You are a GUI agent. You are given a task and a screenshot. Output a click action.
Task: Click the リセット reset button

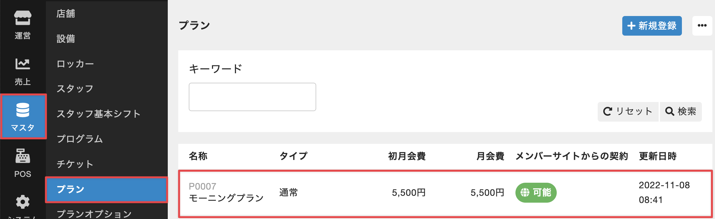tap(628, 111)
